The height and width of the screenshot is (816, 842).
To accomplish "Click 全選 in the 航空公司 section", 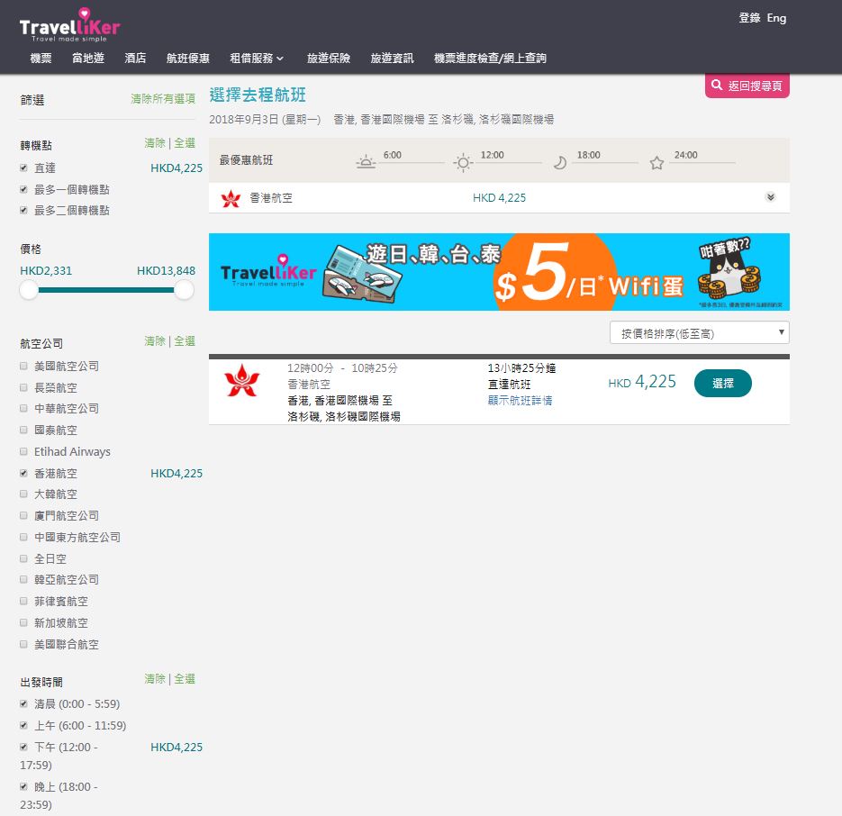I will coord(185,341).
